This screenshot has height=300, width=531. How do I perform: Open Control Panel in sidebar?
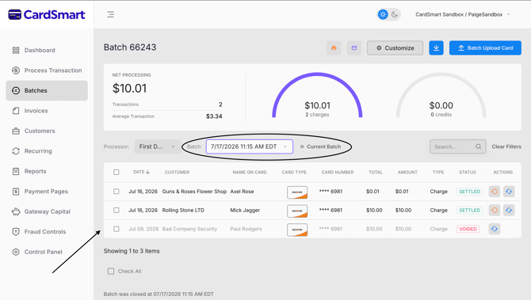(47, 252)
